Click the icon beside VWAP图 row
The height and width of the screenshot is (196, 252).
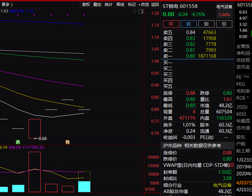232,165
